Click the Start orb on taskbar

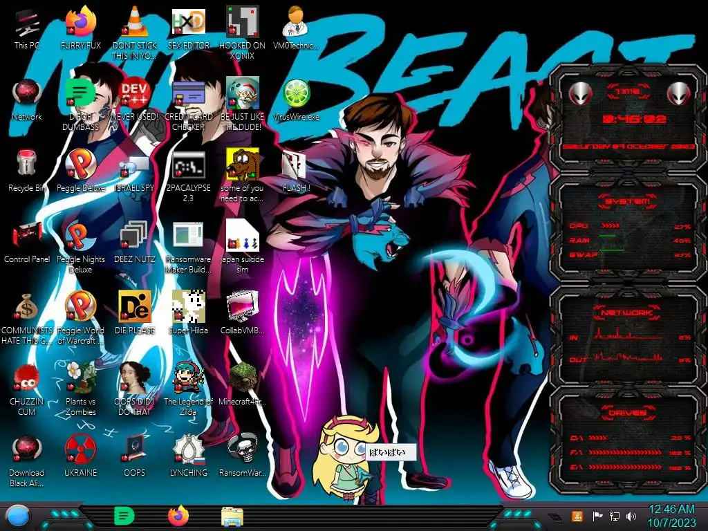click(17, 517)
